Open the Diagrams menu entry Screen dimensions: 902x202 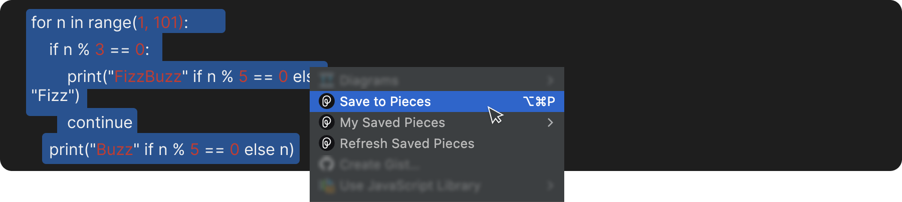pyautogui.click(x=369, y=80)
